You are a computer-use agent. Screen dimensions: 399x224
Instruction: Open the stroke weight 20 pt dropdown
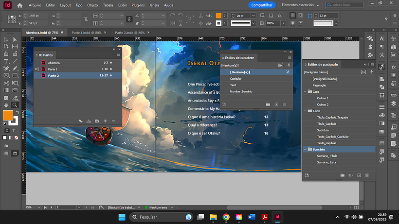[x=253, y=16]
